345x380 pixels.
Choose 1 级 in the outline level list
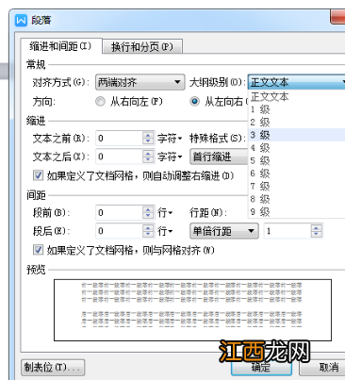coord(296,109)
